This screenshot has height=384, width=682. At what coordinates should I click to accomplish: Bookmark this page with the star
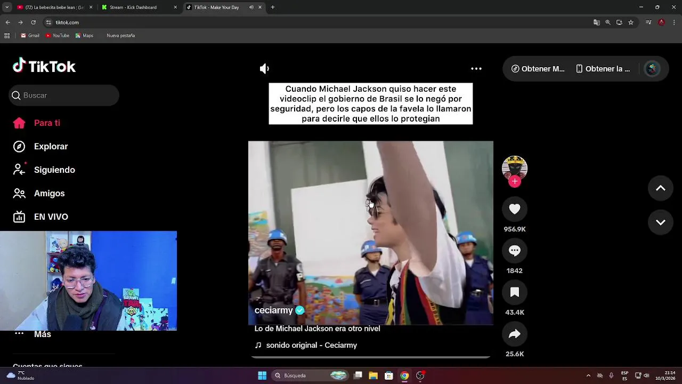(x=631, y=22)
